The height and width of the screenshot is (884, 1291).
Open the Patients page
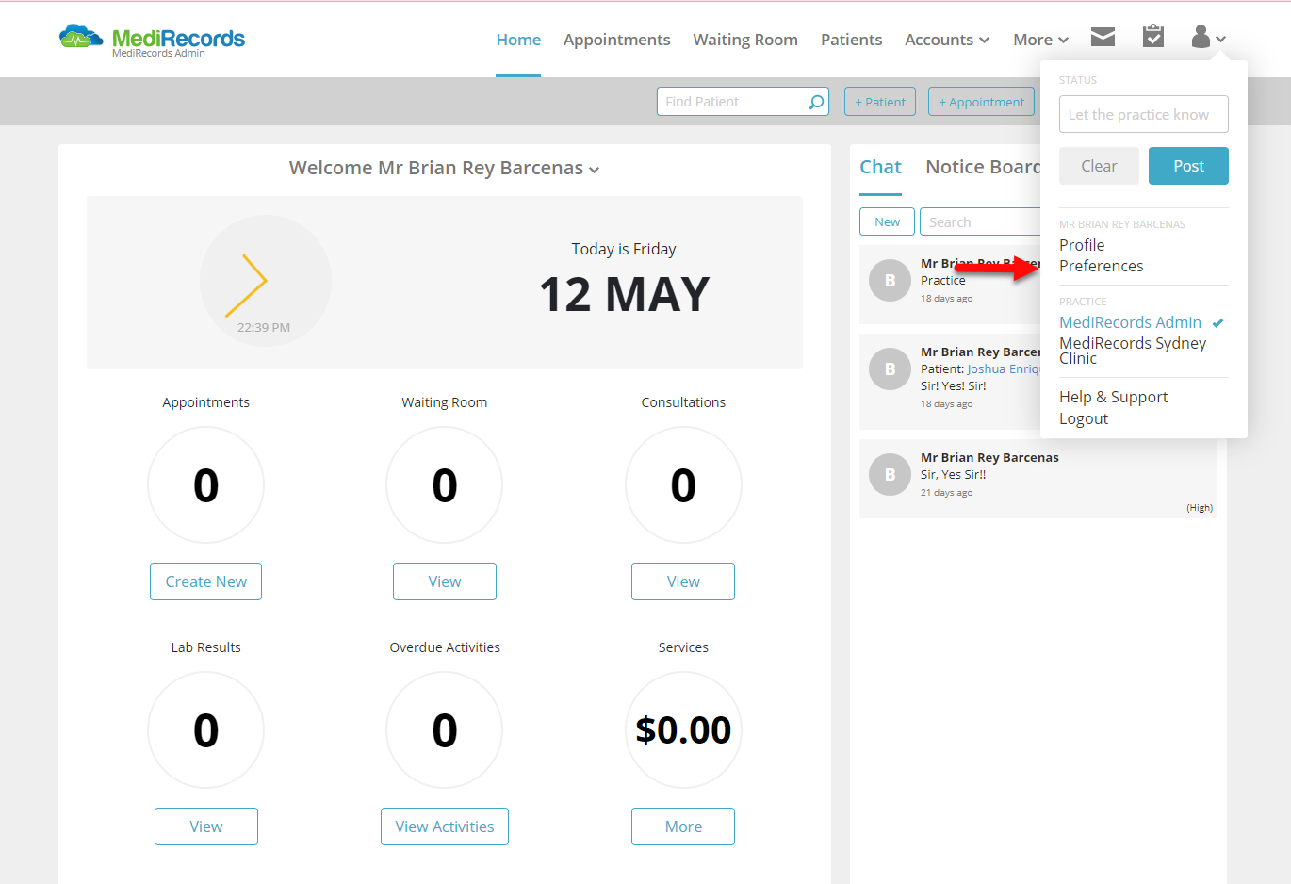(x=851, y=40)
